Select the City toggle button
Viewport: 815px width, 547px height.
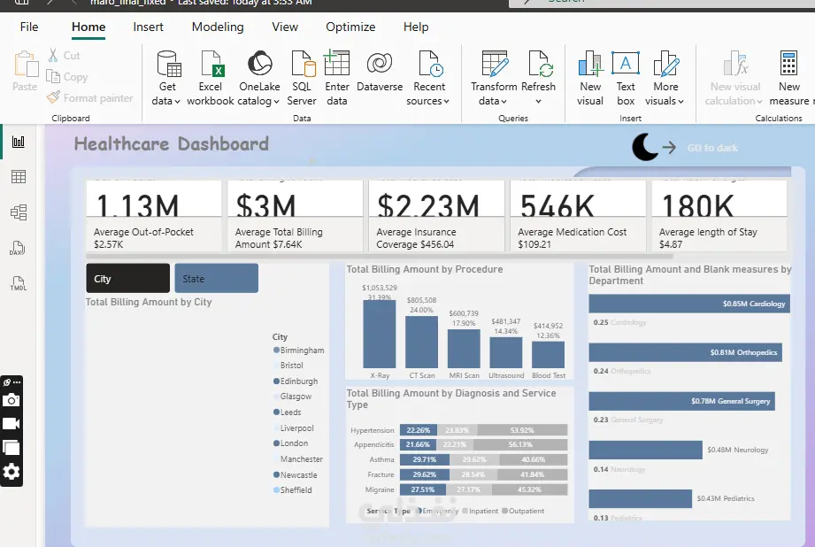coord(127,278)
